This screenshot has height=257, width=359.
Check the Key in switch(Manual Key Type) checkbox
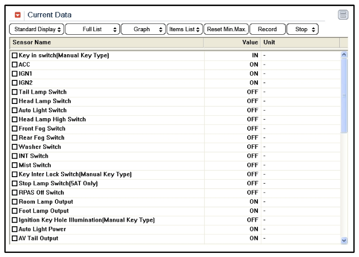(x=14, y=55)
